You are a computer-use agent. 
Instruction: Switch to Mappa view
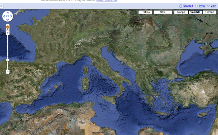click(x=181, y=12)
